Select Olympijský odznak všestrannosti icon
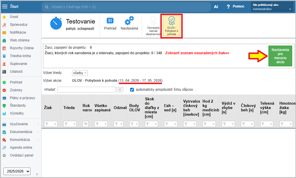 [153, 25]
